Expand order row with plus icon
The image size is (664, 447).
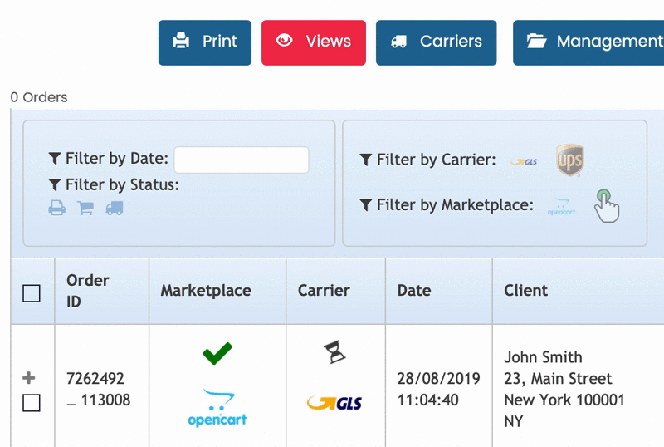click(x=28, y=377)
